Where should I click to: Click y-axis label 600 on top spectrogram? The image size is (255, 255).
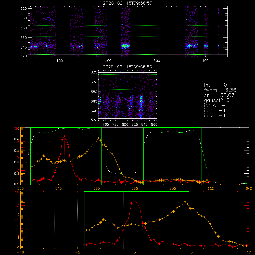(23, 18)
